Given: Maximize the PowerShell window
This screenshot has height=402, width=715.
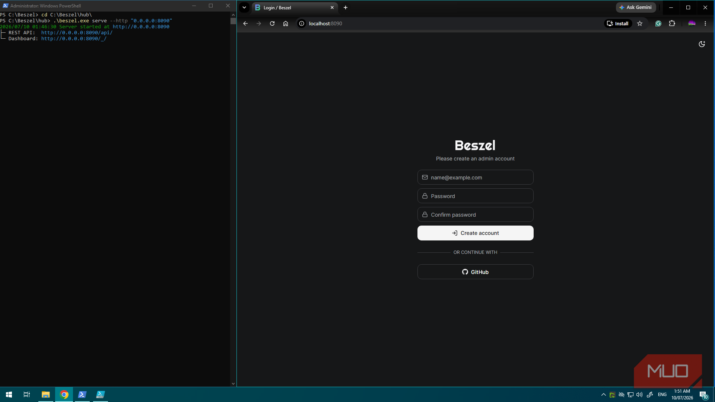Looking at the screenshot, I should click(x=211, y=6).
